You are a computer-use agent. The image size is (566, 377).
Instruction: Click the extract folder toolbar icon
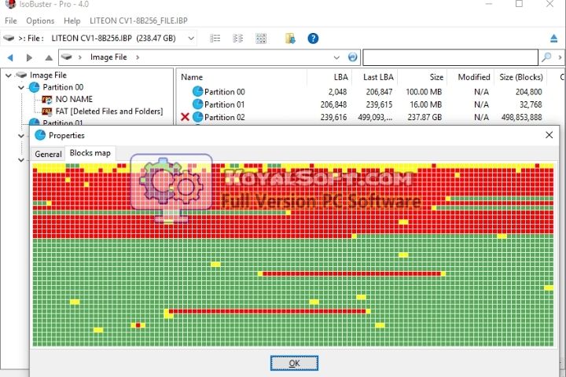[x=290, y=38]
